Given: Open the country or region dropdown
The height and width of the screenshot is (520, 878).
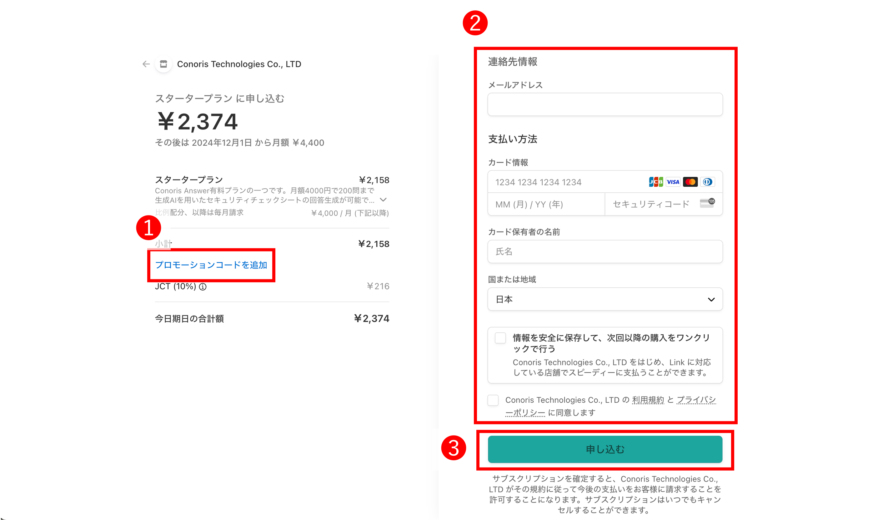Looking at the screenshot, I should tap(605, 299).
